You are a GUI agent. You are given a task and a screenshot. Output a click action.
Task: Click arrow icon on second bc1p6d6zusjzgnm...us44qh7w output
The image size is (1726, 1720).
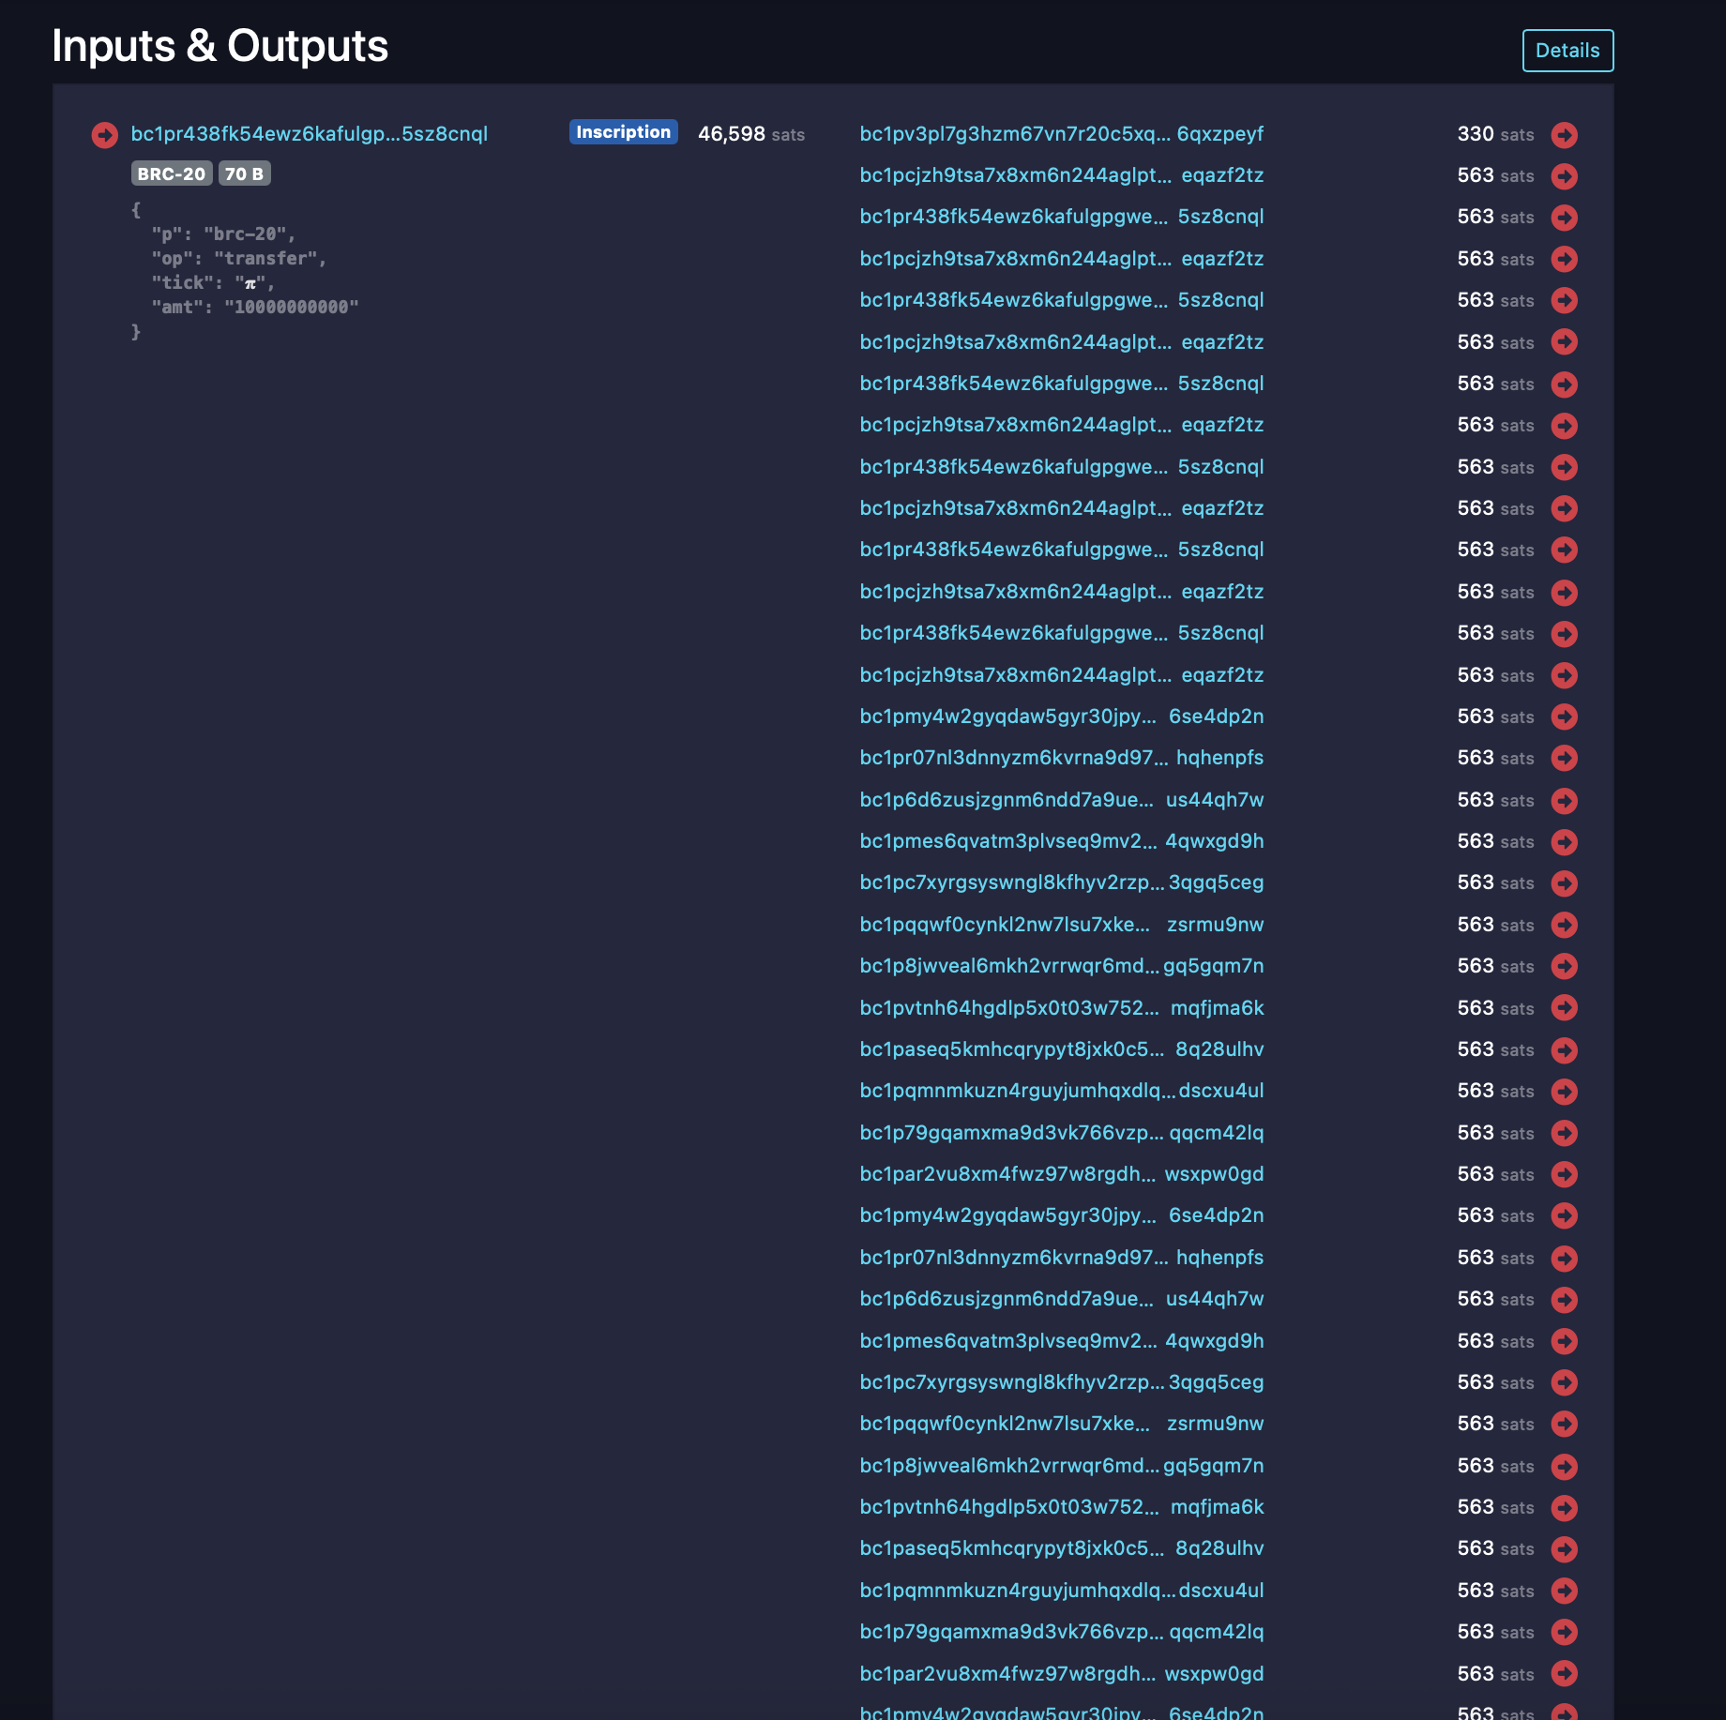click(1564, 1300)
